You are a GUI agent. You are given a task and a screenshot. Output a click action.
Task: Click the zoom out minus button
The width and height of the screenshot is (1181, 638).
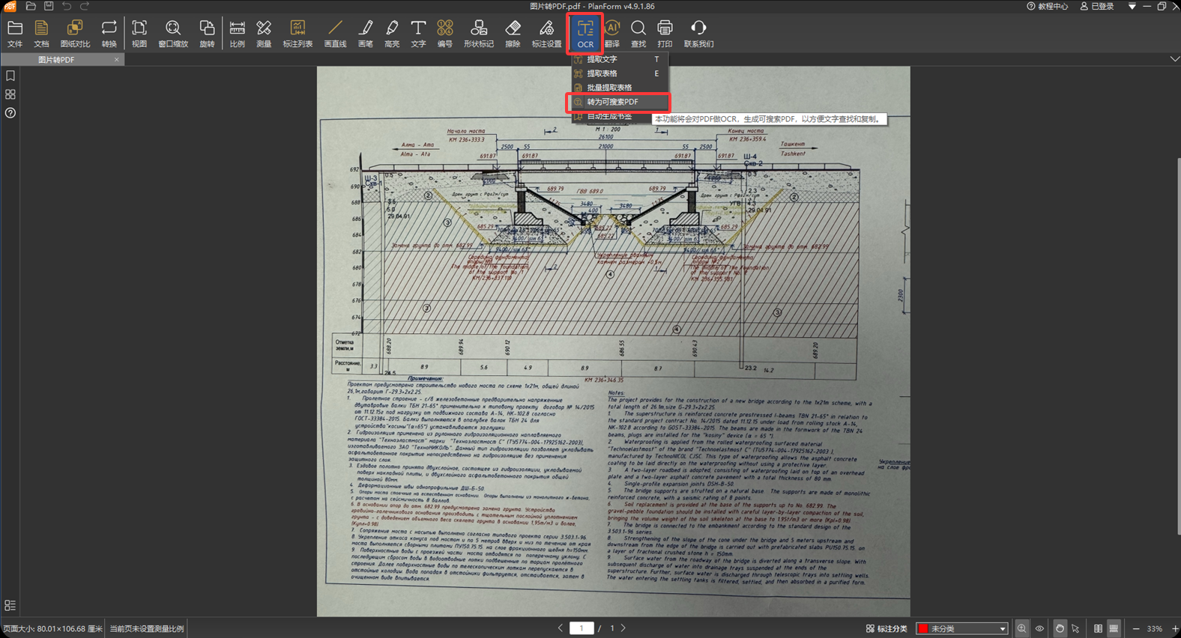(x=1136, y=629)
